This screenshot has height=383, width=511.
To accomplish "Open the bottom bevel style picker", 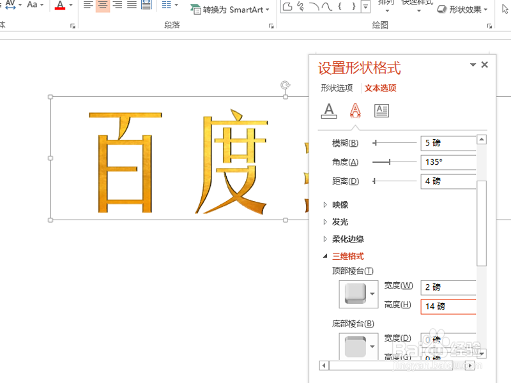I will pyautogui.click(x=358, y=346).
